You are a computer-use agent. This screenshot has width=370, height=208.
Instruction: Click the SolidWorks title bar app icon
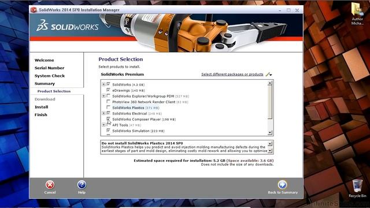[x=34, y=10]
